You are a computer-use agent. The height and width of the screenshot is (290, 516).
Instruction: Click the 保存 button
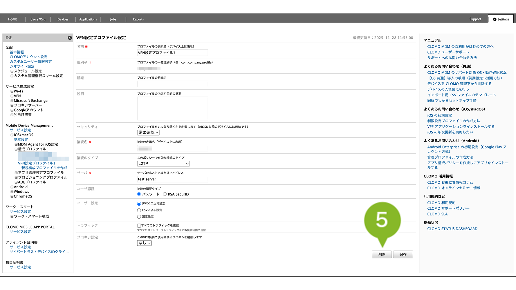click(x=403, y=254)
